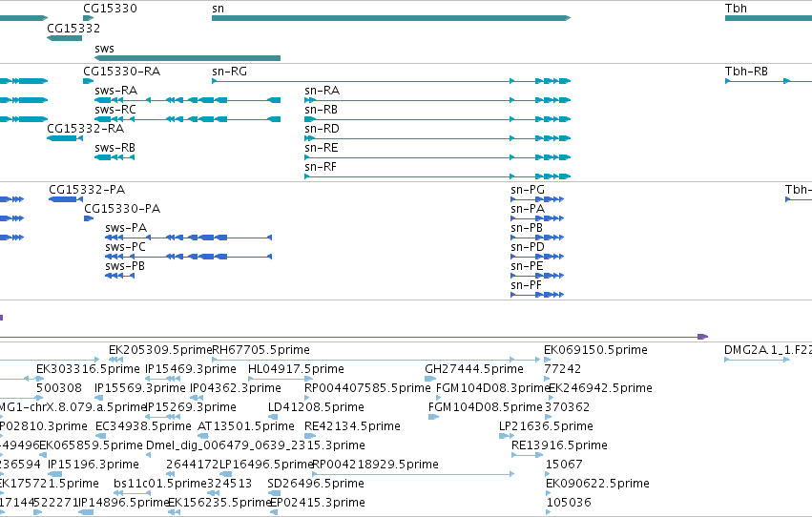812x517 pixels.
Task: Select EST FGM104D08.5prime
Action: (x=433, y=417)
